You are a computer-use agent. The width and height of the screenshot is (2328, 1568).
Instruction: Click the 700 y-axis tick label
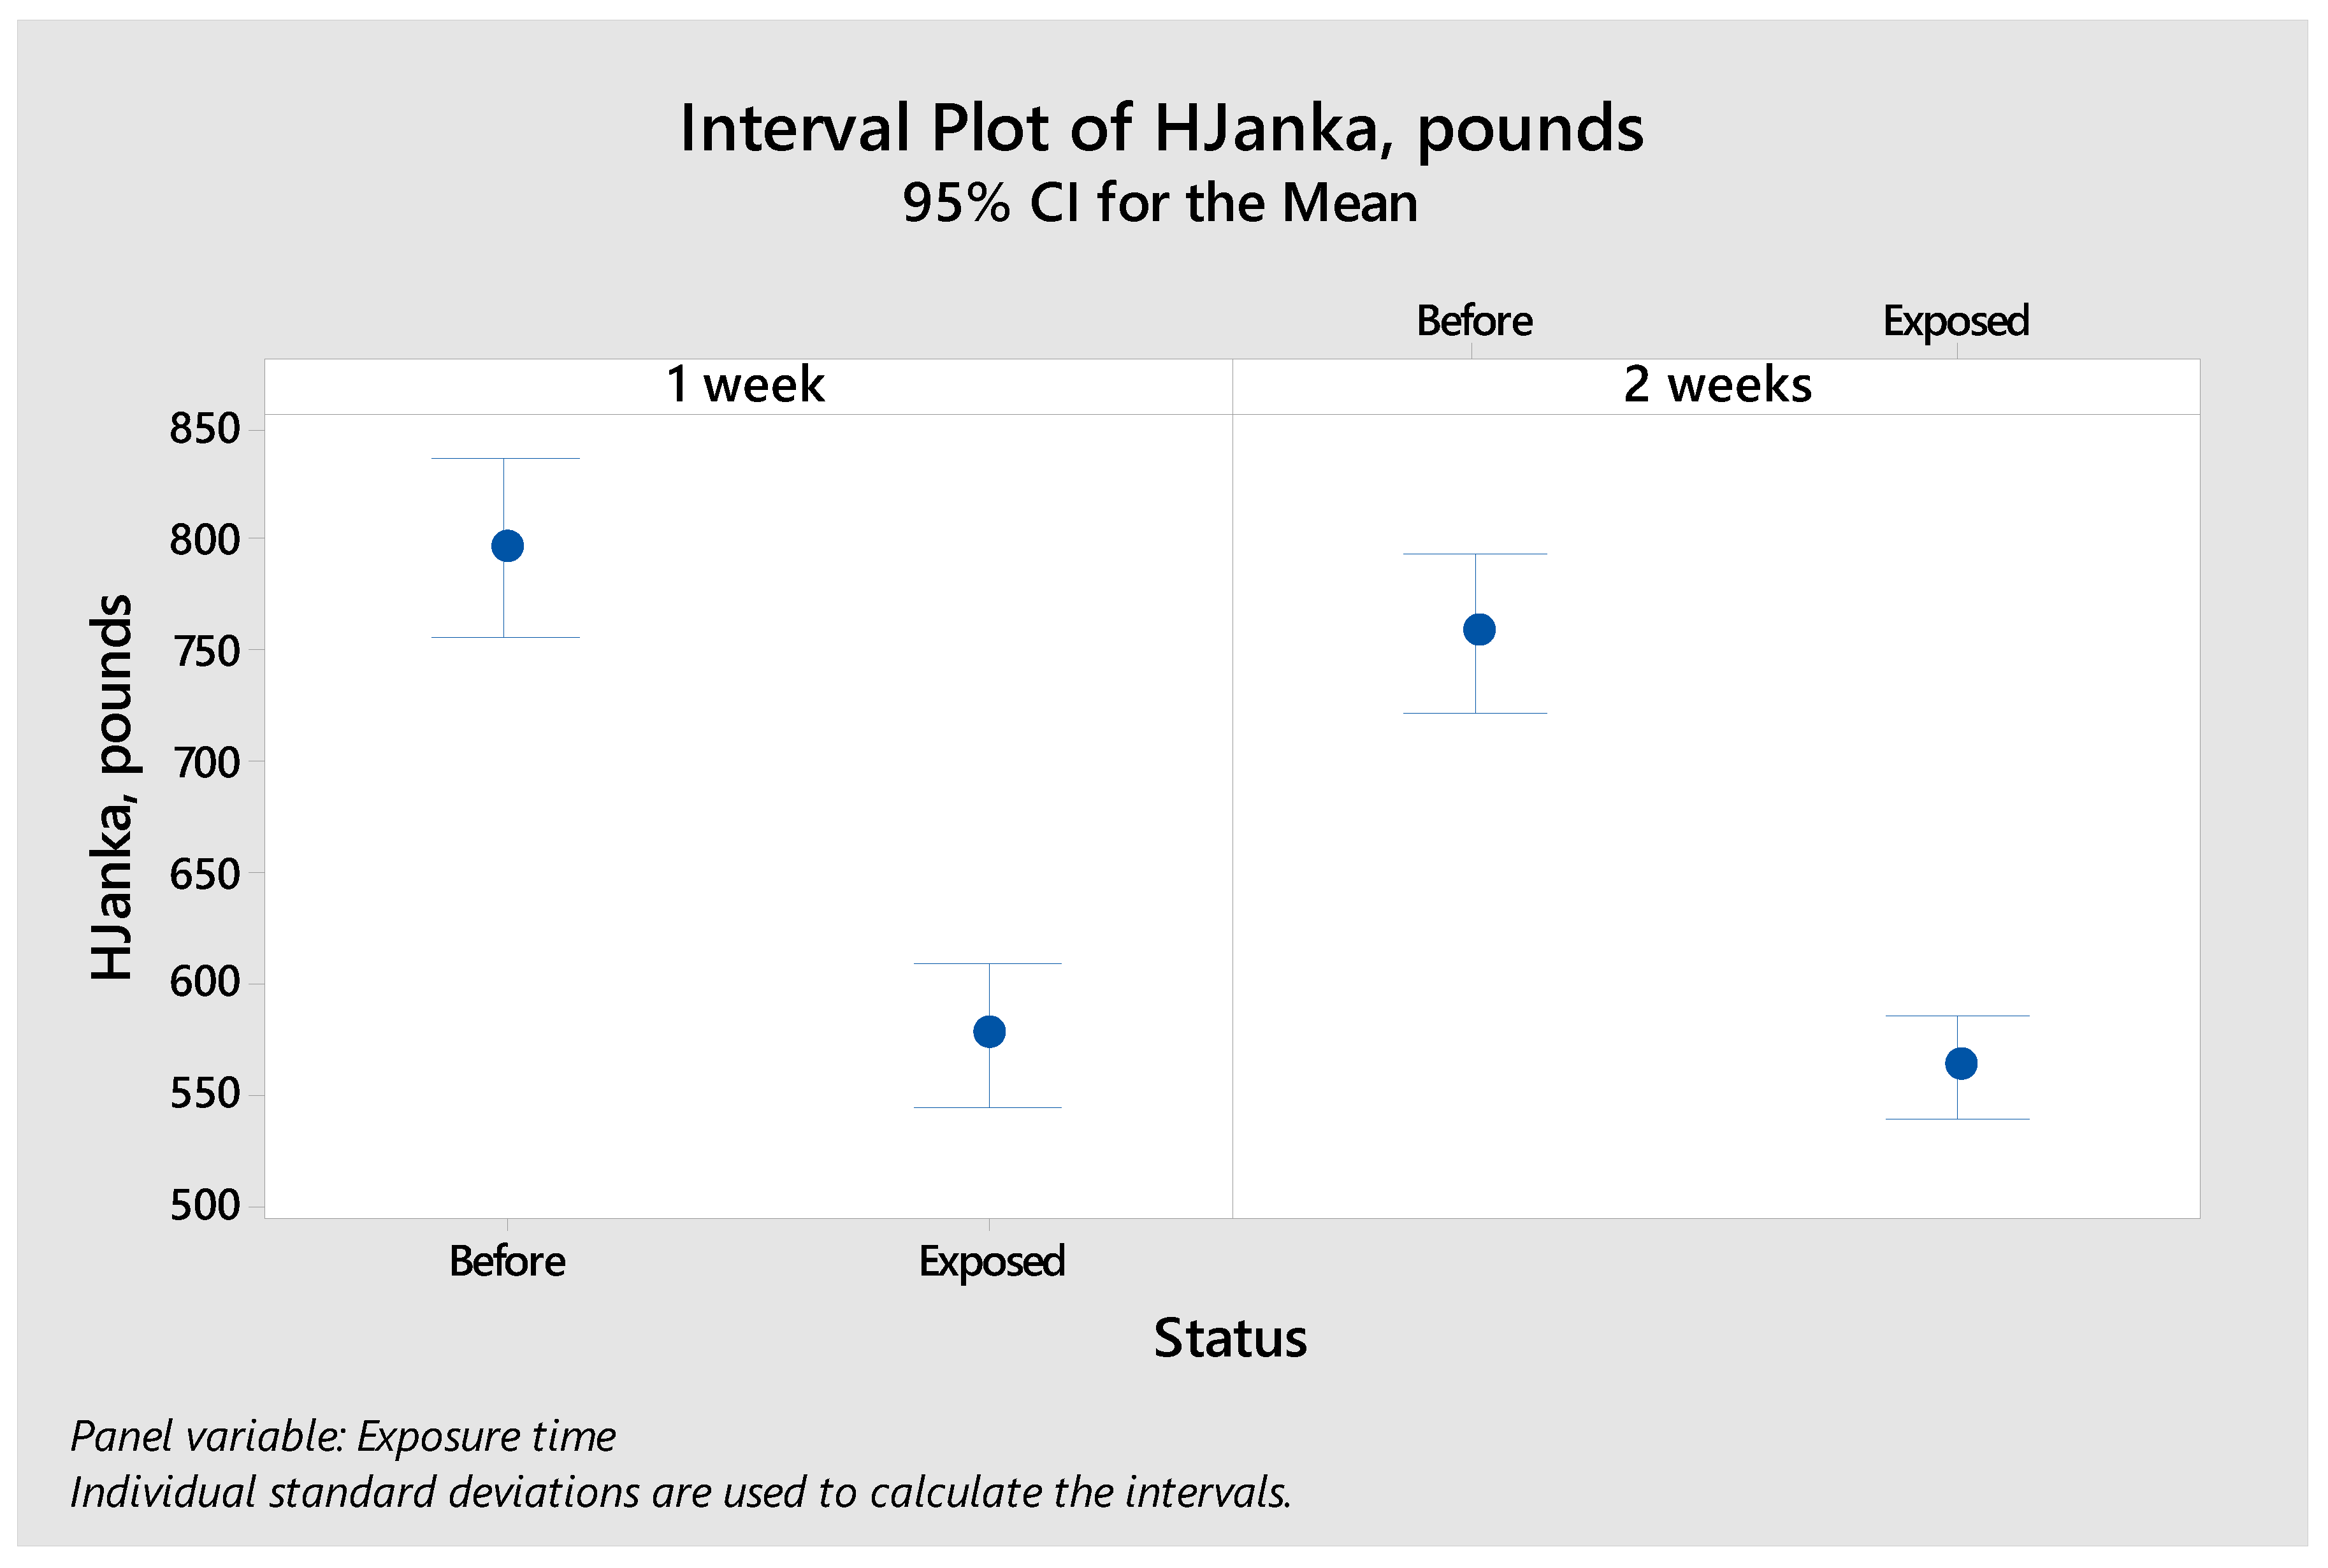[x=205, y=763]
